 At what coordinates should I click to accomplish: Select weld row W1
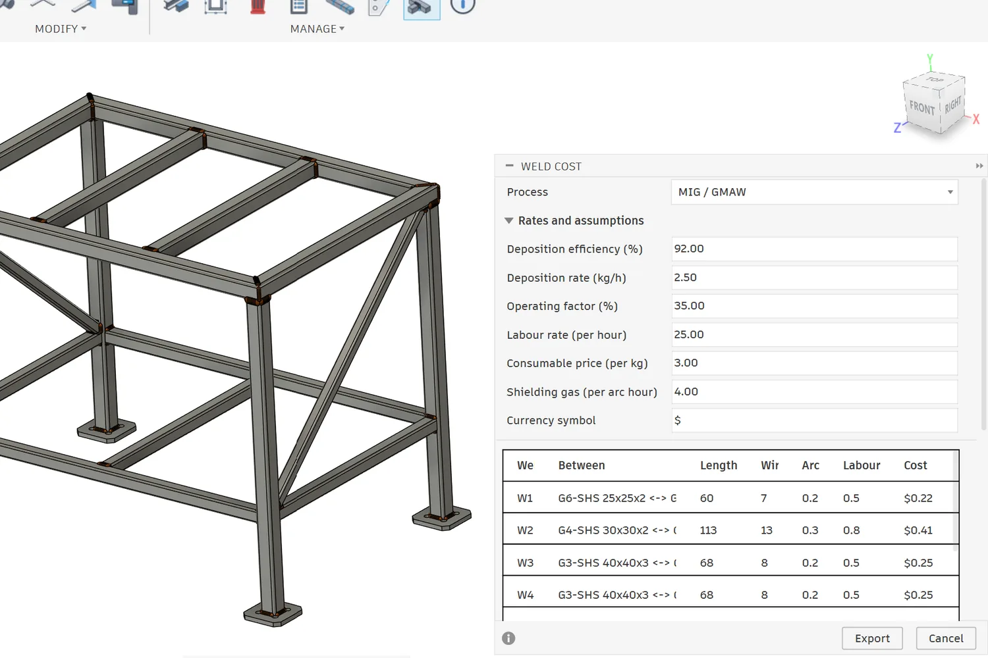[728, 498]
